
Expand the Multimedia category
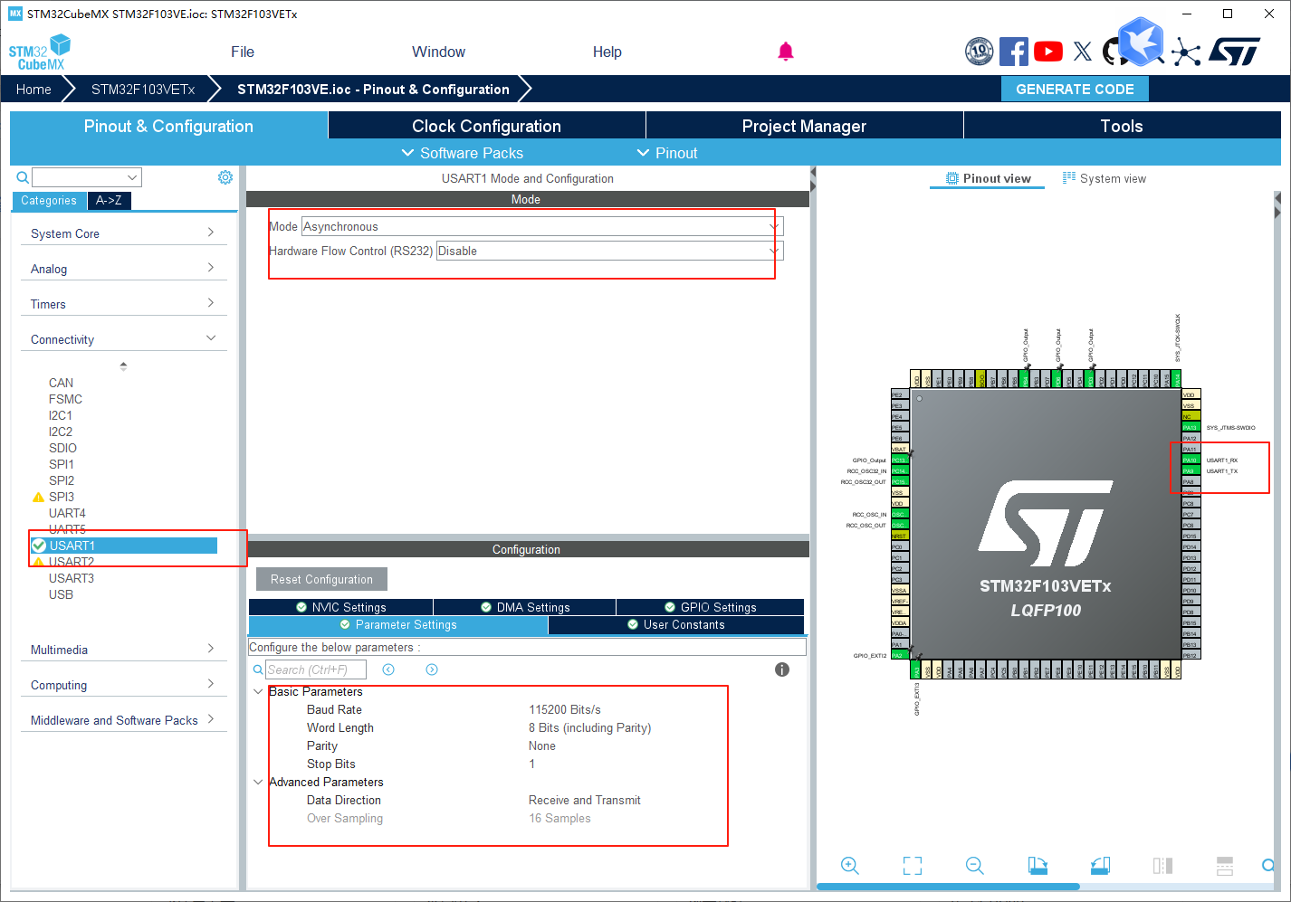[123, 650]
